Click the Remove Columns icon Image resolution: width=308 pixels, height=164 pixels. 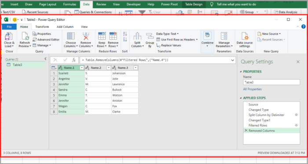[86, 36]
